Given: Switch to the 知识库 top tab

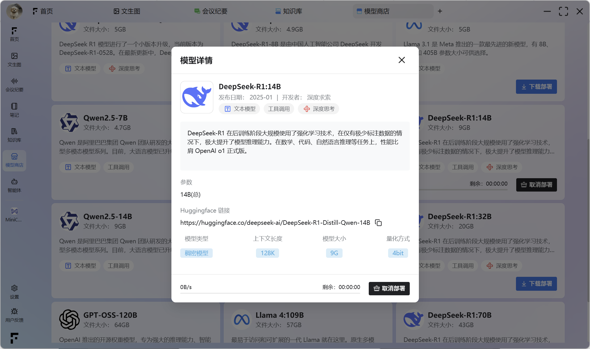Looking at the screenshot, I should coord(289,11).
